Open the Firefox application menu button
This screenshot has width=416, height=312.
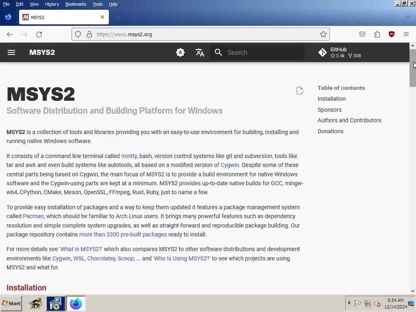(406, 34)
